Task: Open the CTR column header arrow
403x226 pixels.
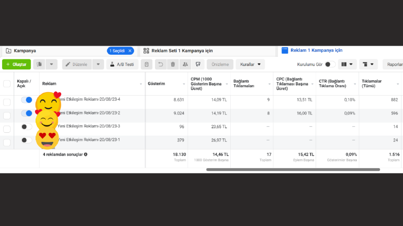Action: 355,84
